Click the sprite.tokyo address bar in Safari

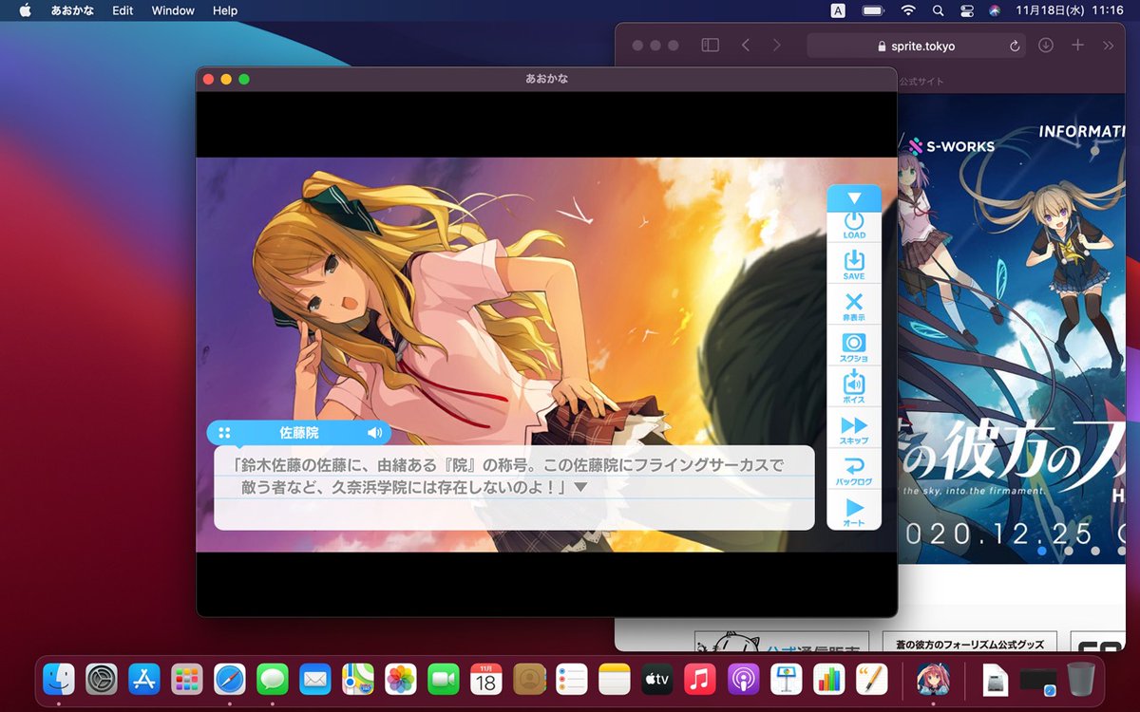tap(917, 46)
